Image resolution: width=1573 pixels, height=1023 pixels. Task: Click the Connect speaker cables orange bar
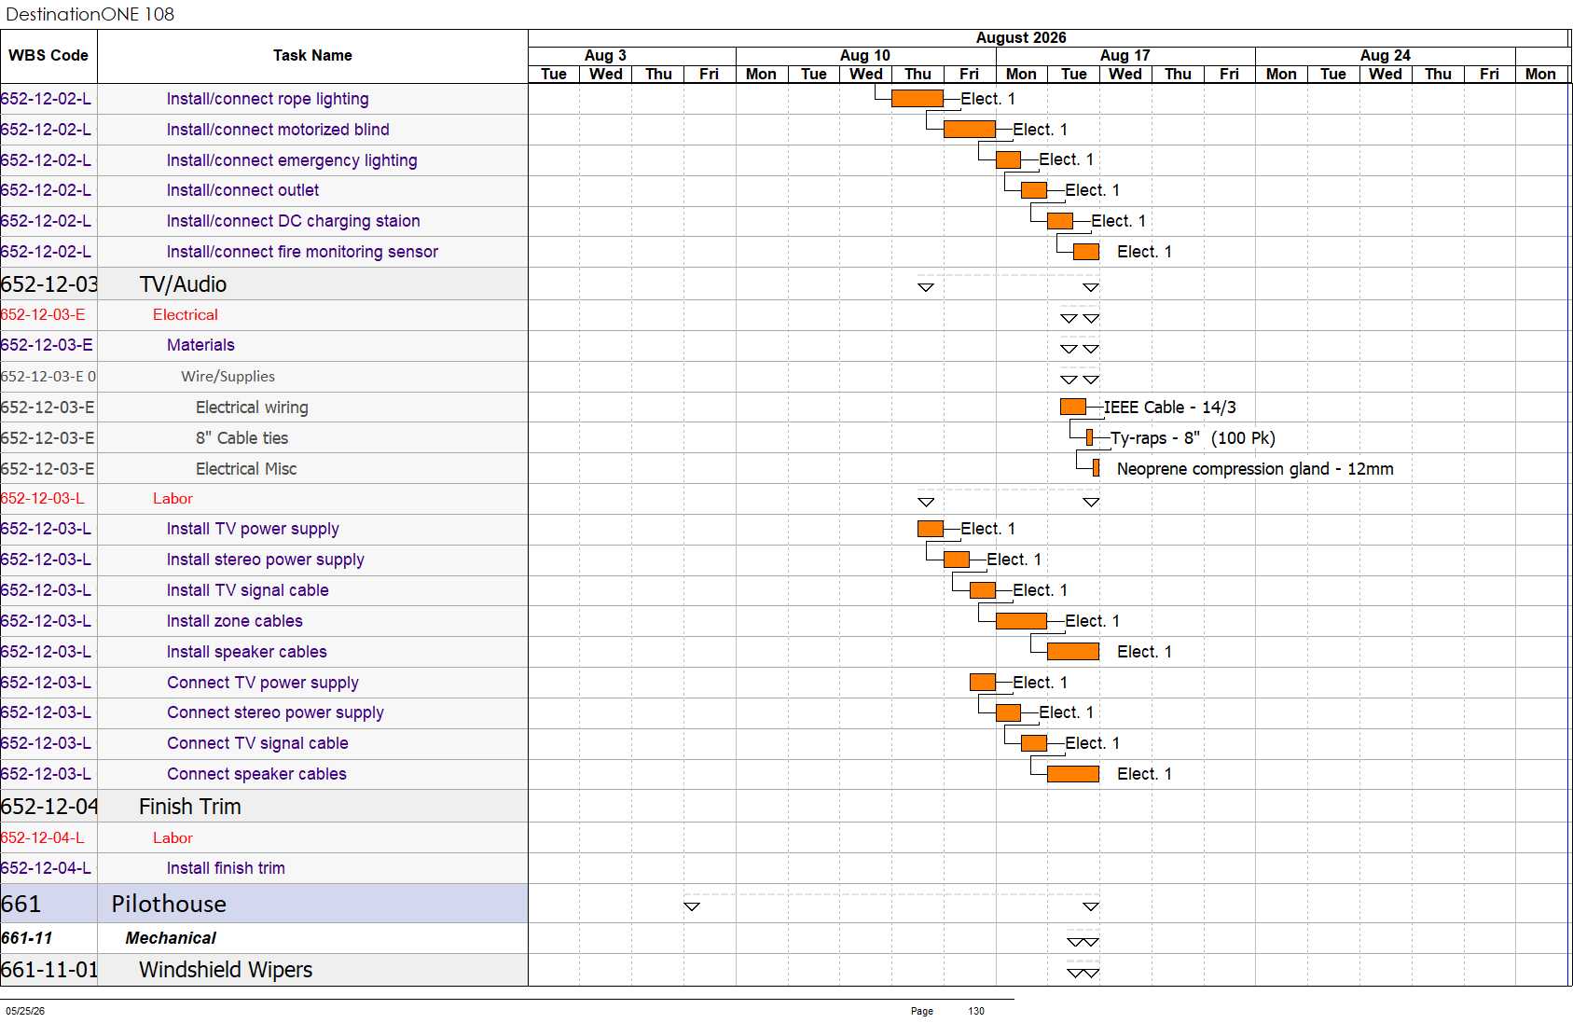click(1072, 774)
